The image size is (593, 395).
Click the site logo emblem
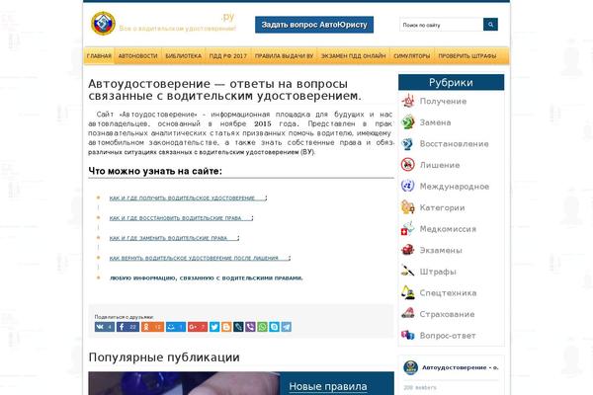tap(103, 24)
